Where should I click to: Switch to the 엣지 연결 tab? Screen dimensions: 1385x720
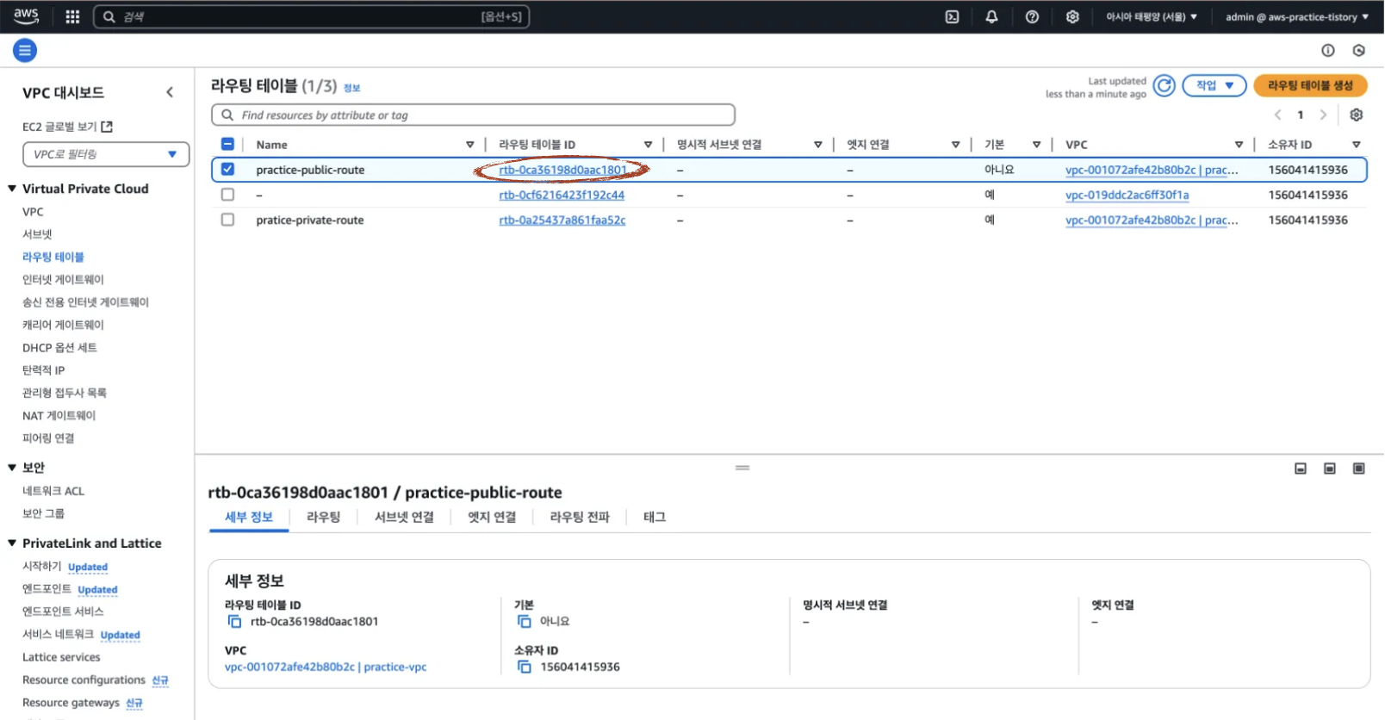492,517
